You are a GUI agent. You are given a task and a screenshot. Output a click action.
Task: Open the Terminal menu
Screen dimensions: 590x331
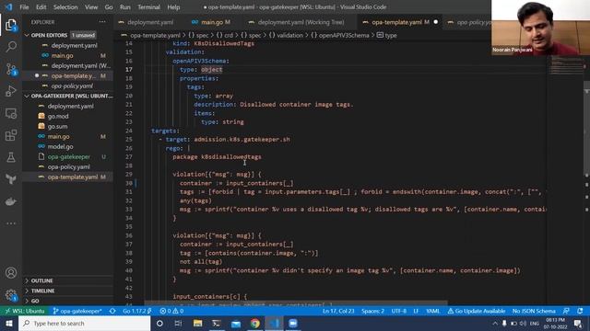click(148, 7)
